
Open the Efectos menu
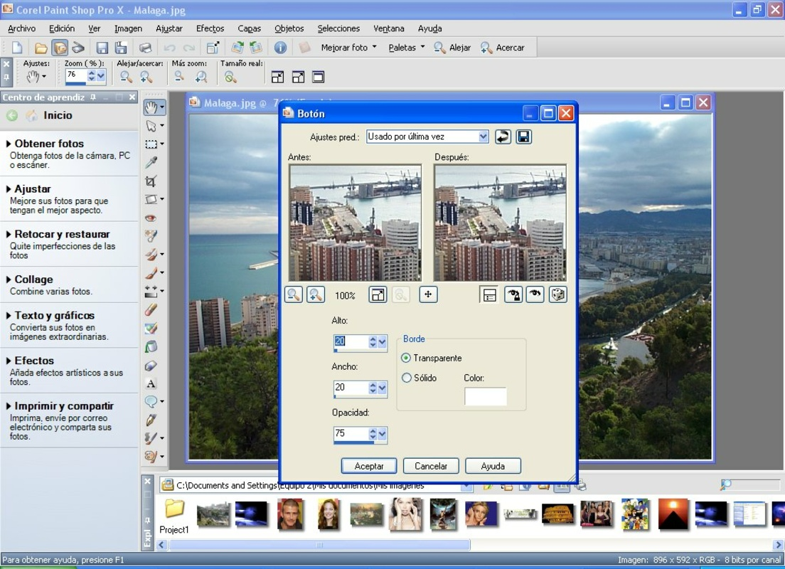click(210, 28)
